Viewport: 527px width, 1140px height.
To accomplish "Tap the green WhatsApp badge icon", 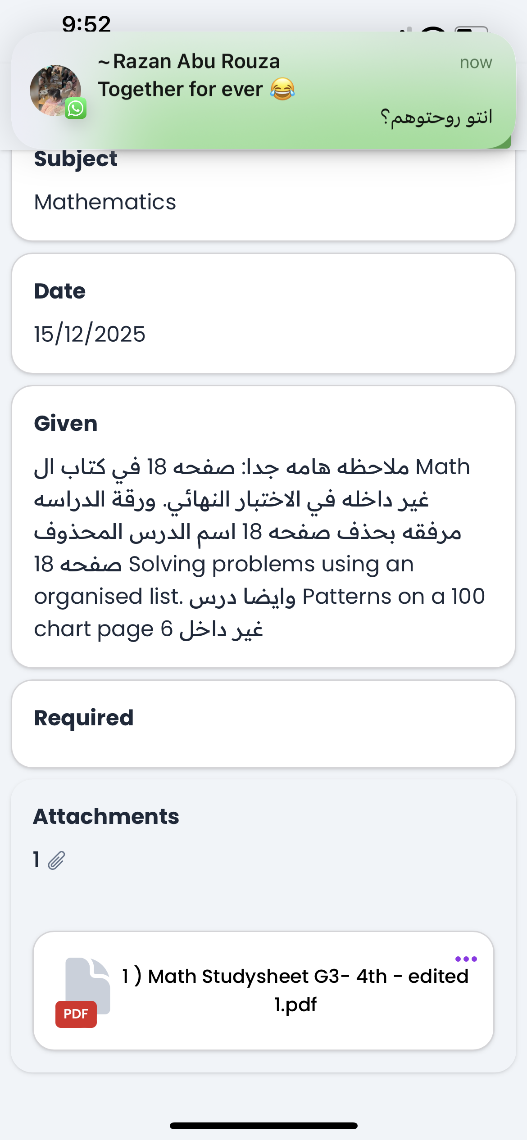I will point(75,109).
